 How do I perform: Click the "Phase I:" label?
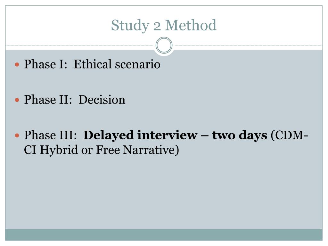click(x=45, y=64)
